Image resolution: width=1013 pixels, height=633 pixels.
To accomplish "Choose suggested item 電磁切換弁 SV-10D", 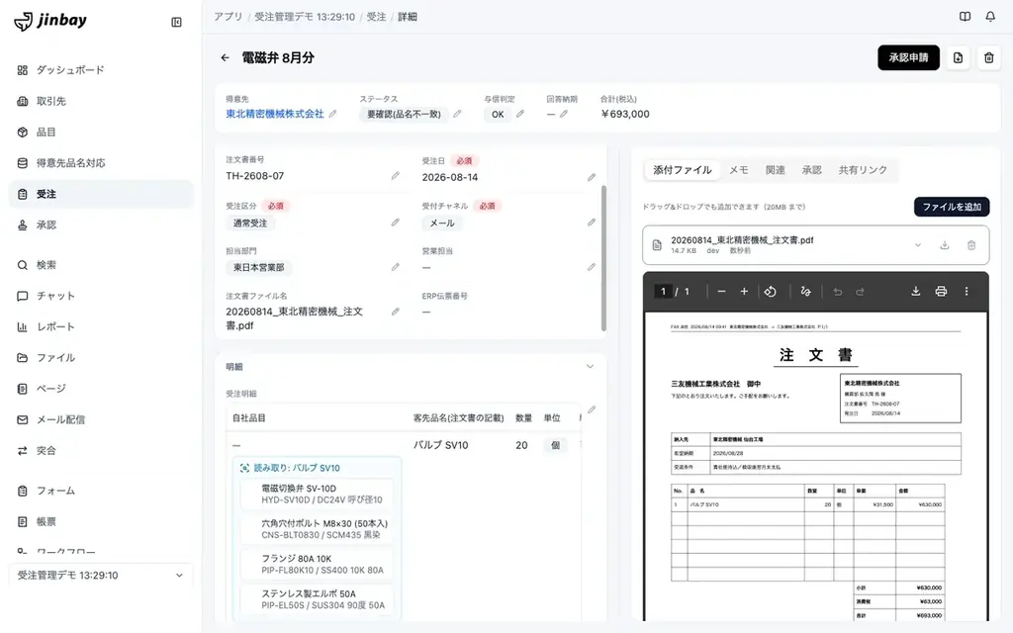I will click(x=317, y=495).
